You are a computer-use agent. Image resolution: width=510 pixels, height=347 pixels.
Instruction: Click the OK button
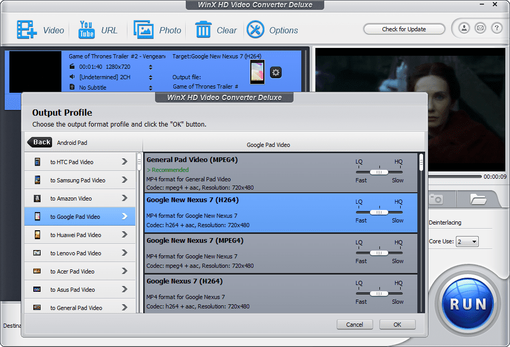398,325
